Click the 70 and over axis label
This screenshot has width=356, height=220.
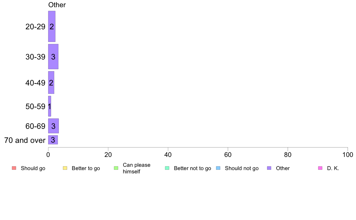coord(25,140)
